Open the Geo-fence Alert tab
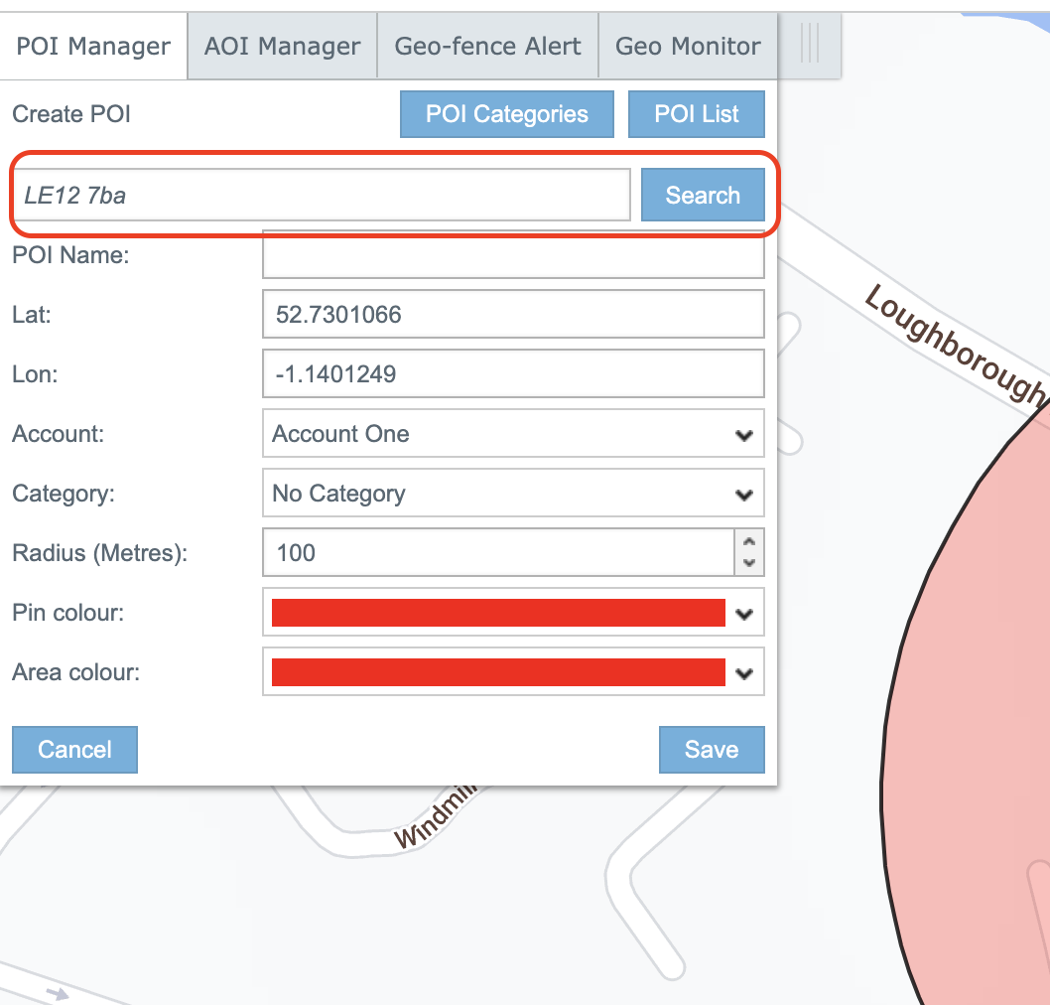This screenshot has width=1050, height=1005. pos(487,47)
